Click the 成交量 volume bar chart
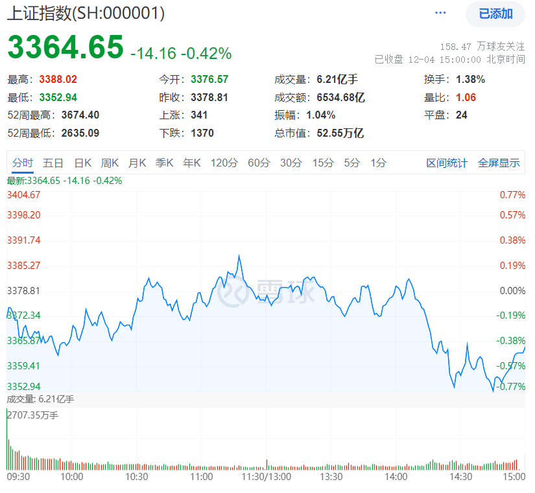 (x=259, y=460)
